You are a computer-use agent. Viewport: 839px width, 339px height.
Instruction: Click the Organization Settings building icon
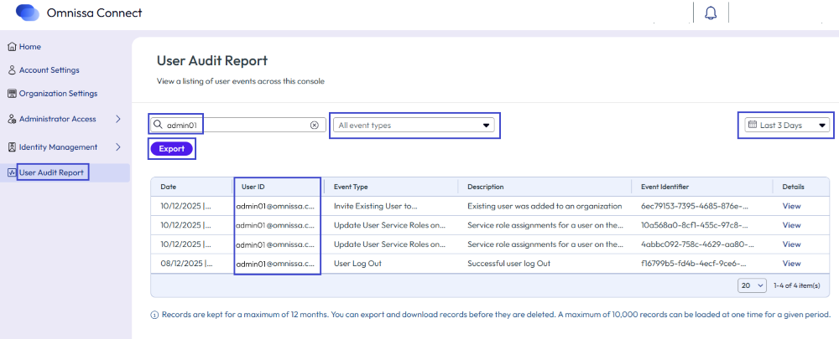point(13,94)
